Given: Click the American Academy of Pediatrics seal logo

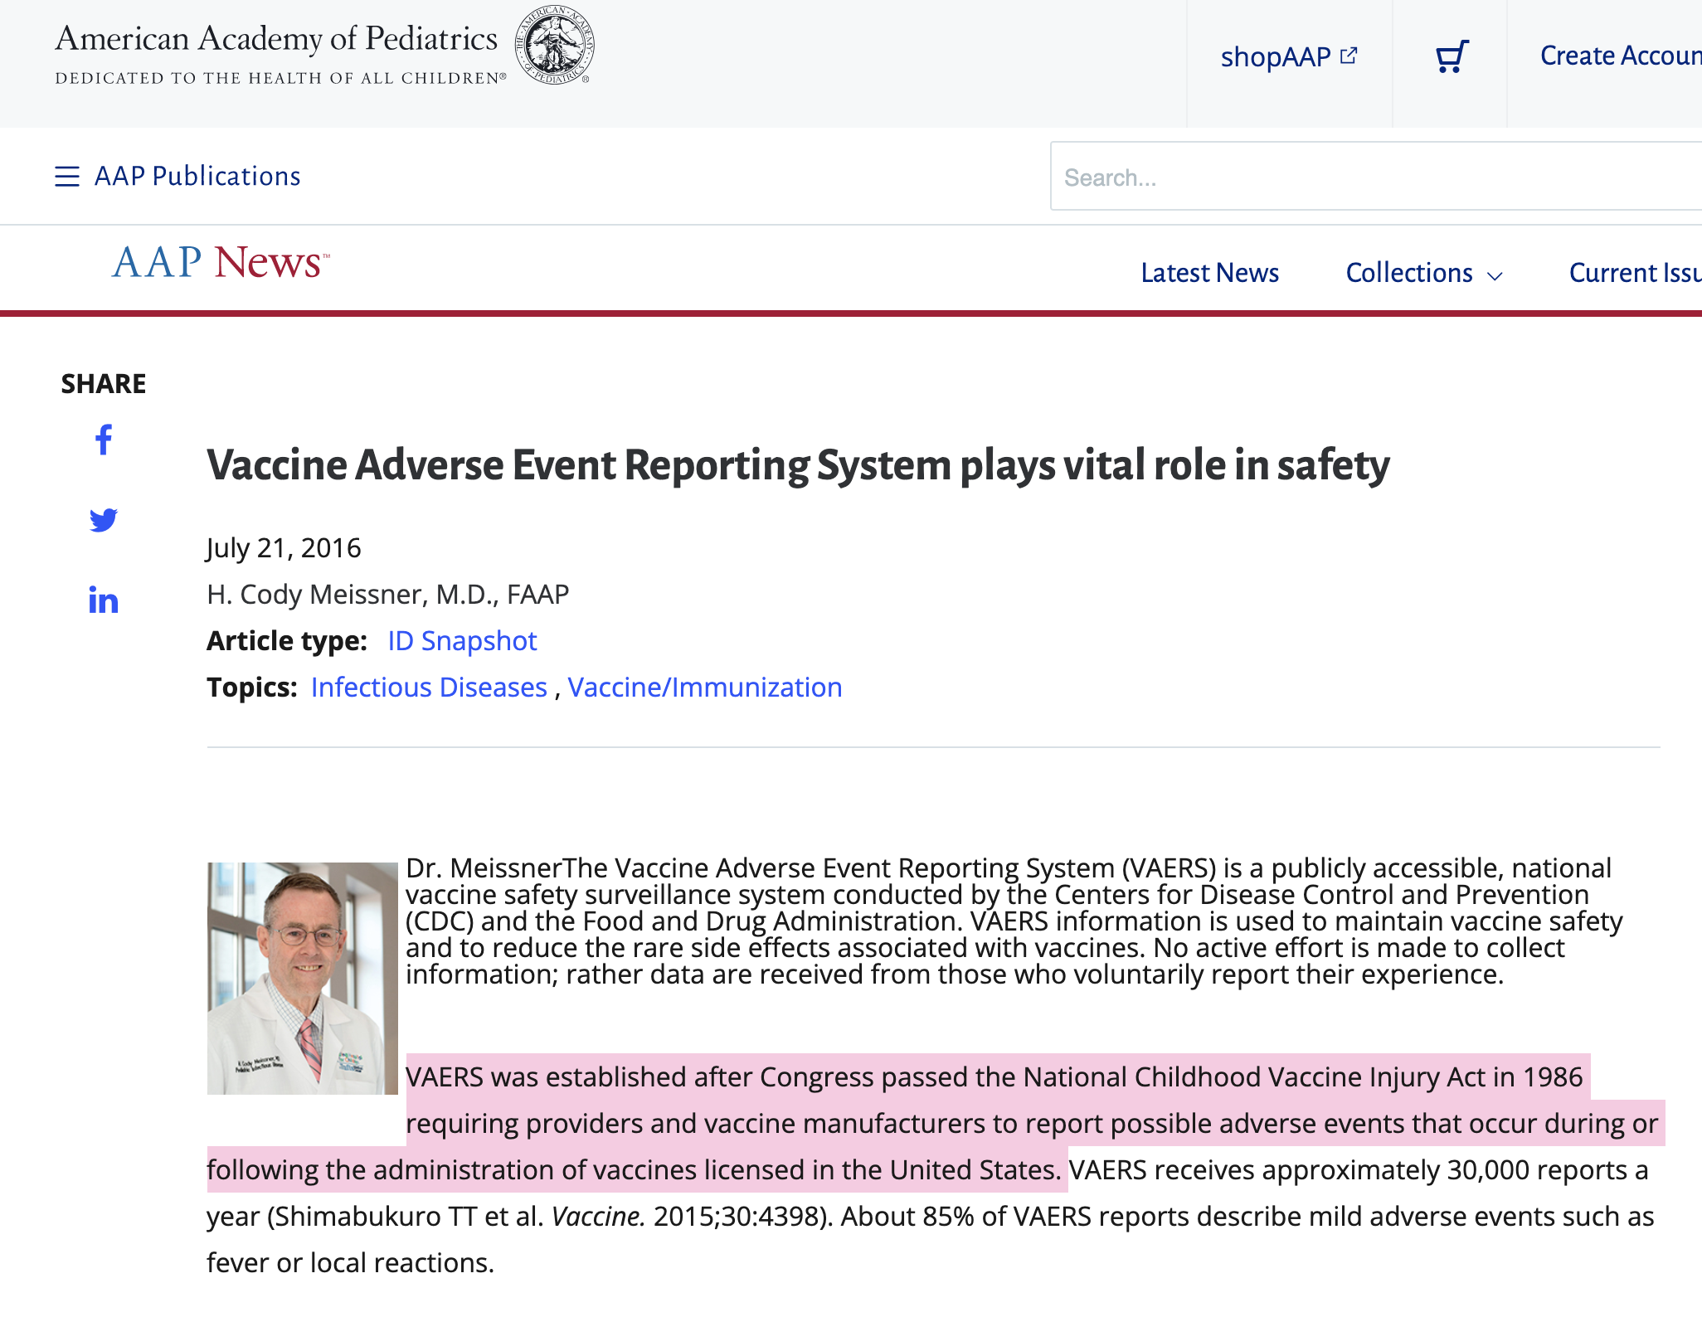Looking at the screenshot, I should pyautogui.click(x=555, y=45).
